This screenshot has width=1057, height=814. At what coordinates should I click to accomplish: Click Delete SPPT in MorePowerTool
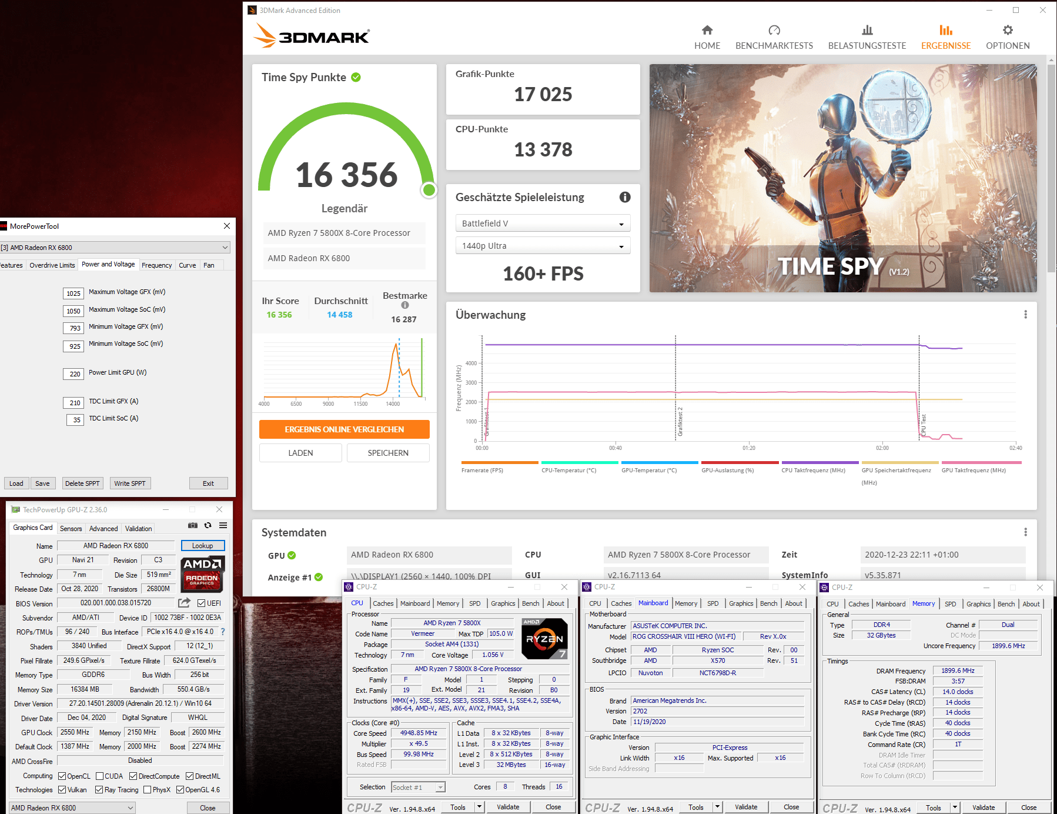82,483
